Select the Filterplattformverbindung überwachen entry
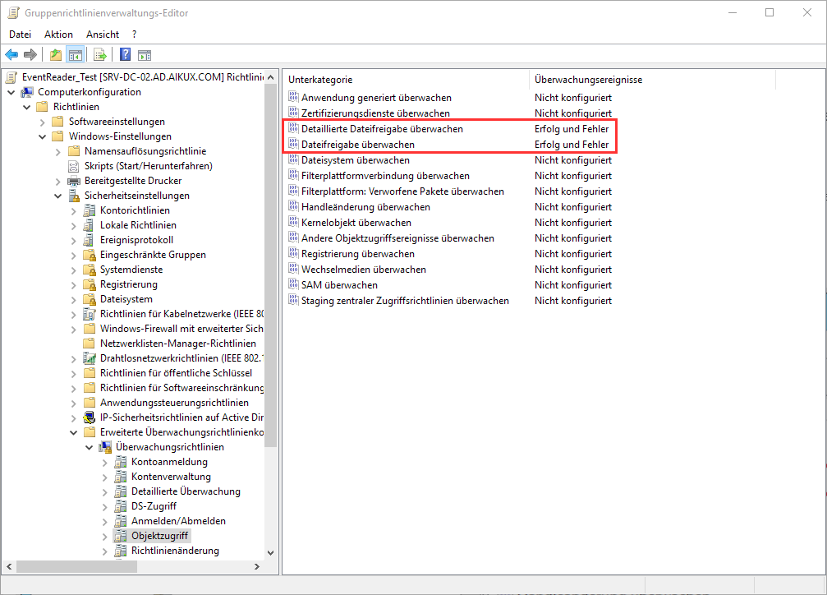Screen dimensions: 827x595 (385, 175)
